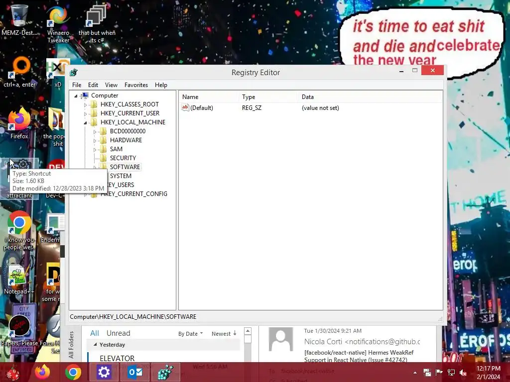
Task: Click the Name column header
Action: tap(209, 97)
